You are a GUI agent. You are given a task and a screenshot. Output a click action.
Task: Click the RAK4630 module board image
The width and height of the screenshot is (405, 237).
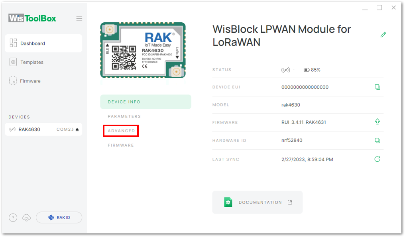tap(143, 50)
